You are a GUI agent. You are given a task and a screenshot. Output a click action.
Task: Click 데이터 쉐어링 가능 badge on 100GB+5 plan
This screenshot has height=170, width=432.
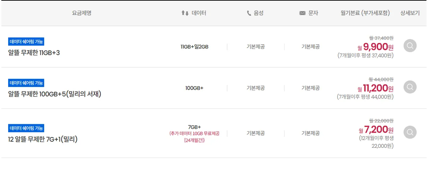26,83
